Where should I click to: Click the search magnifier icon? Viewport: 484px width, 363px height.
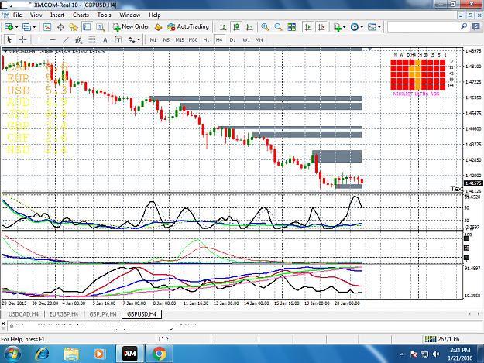click(x=464, y=26)
